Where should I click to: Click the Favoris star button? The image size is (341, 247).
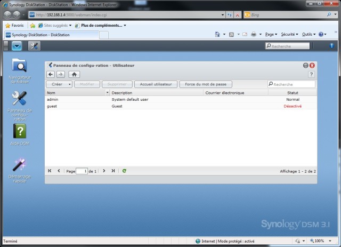tap(14, 26)
